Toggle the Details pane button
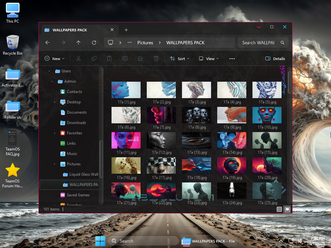Viewport: 331px width, 248px height. (x=275, y=59)
